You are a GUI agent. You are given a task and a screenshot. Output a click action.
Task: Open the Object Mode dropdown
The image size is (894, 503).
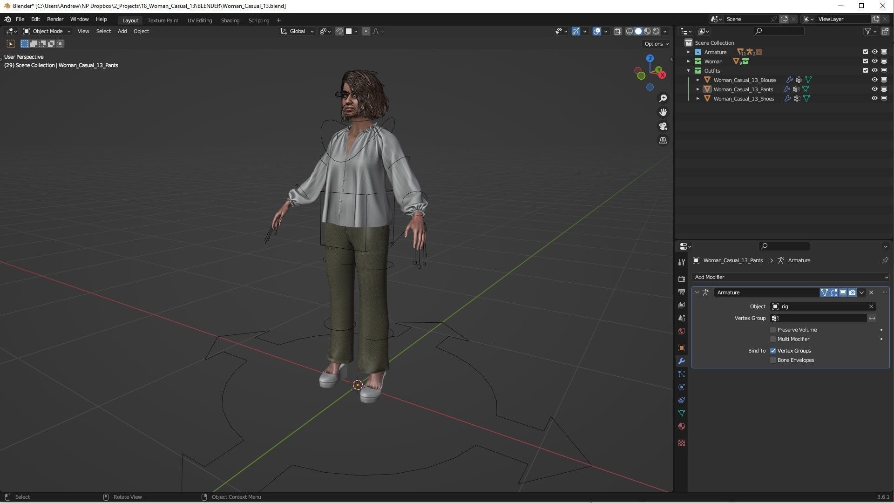pos(47,31)
